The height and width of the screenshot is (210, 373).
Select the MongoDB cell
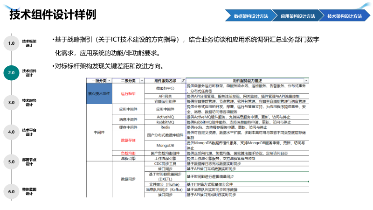[x=165, y=146]
